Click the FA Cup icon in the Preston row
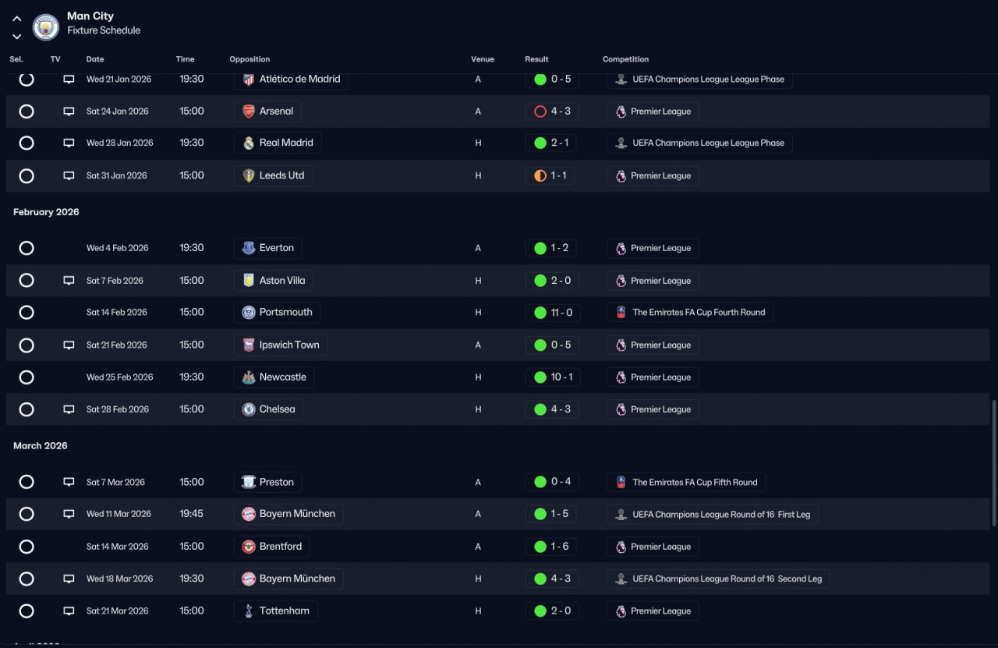The height and width of the screenshot is (648, 998). point(621,483)
